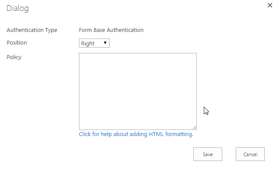This screenshot has height=196, width=277.
Task: Select the 'Right' value shown in Position
Action: pyautogui.click(x=88, y=43)
